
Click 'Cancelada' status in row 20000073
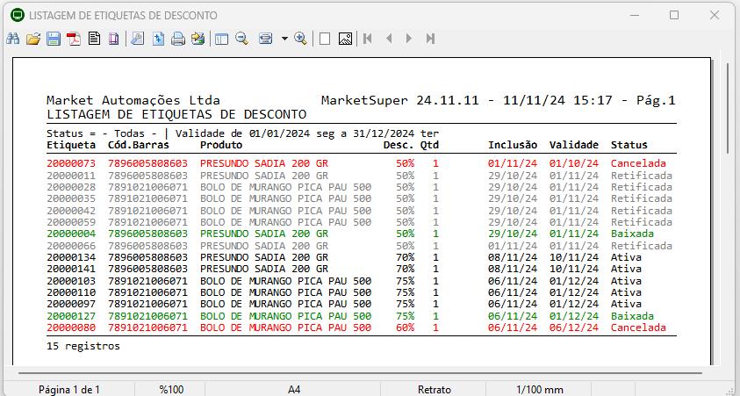pos(638,163)
